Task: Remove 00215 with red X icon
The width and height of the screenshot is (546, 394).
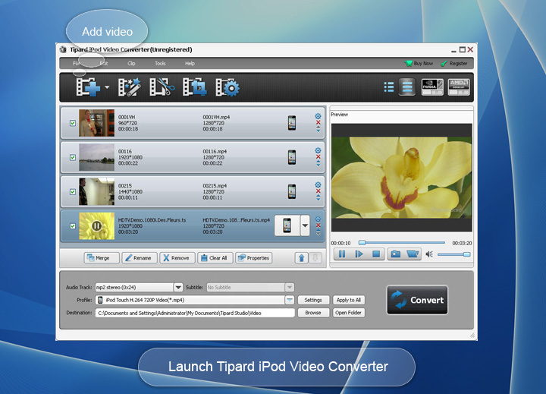Action: [318, 191]
